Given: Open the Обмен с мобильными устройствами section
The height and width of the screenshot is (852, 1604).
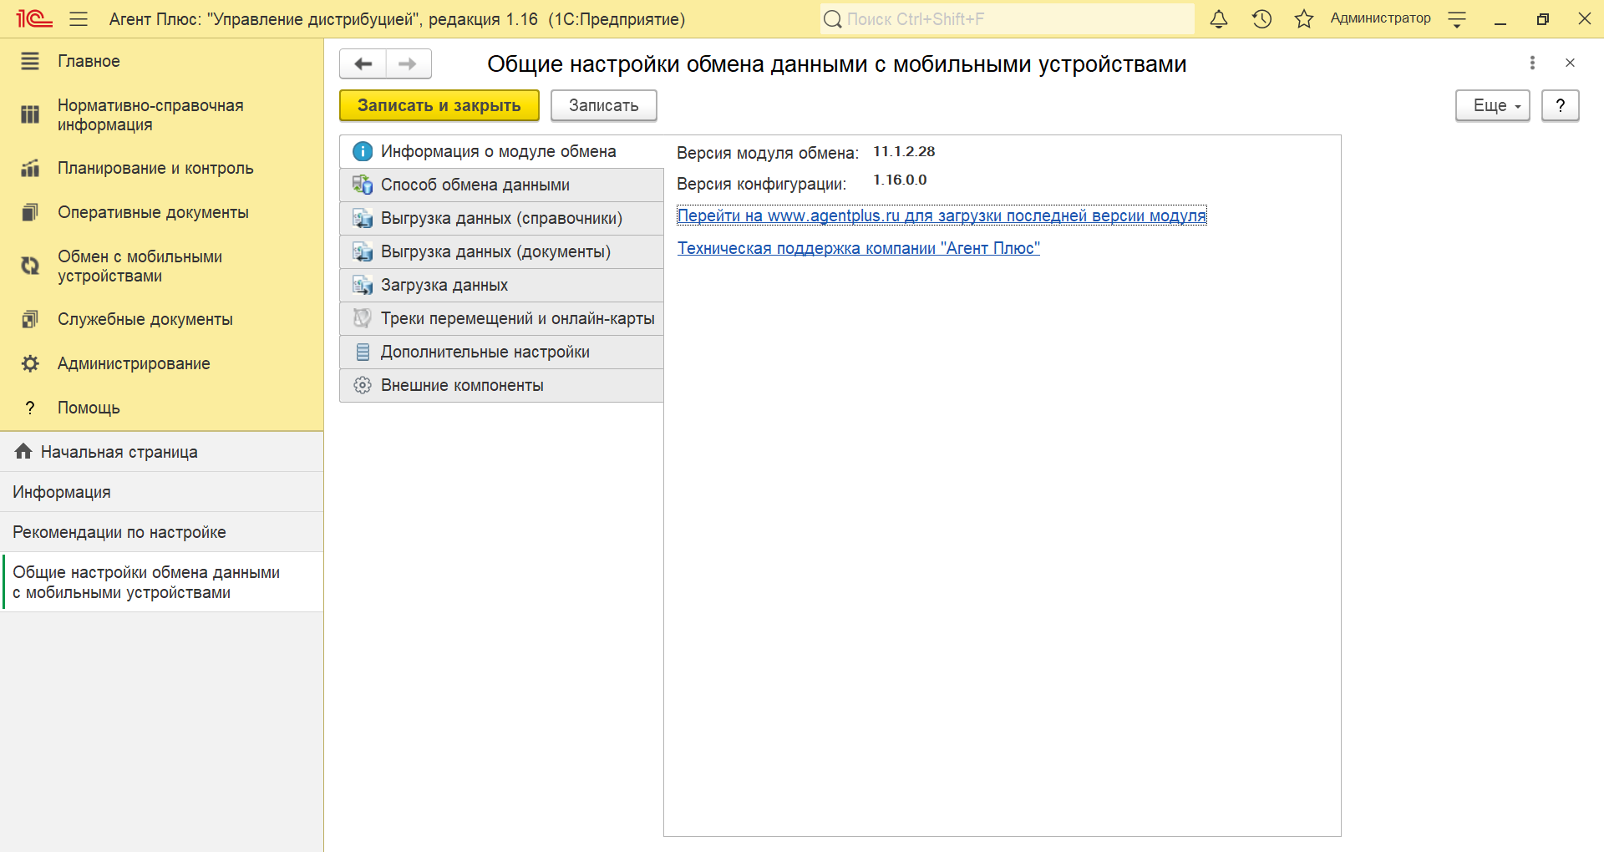Looking at the screenshot, I should click(x=140, y=266).
